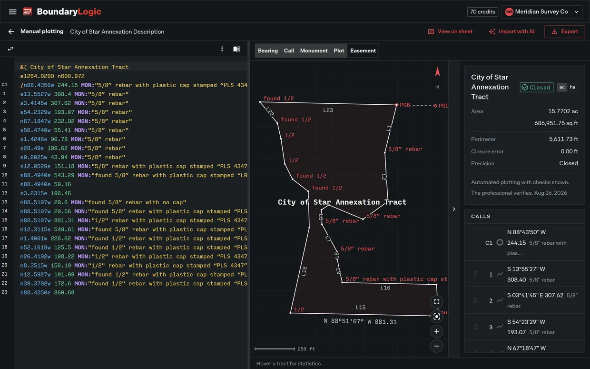Click the POB point marker on the plot
590x369 pixels.
tap(396, 105)
